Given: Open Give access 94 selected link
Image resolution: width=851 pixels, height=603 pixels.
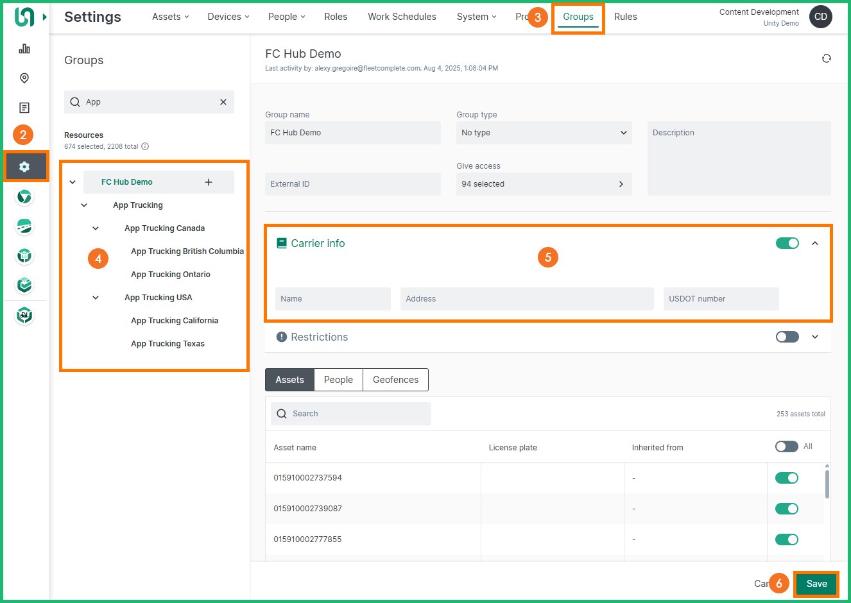Looking at the screenshot, I should pos(544,184).
